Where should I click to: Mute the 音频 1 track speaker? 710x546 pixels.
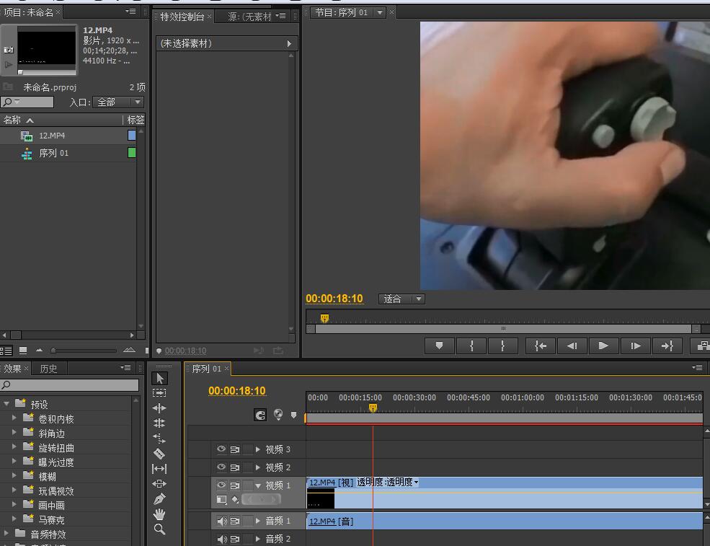tap(221, 521)
